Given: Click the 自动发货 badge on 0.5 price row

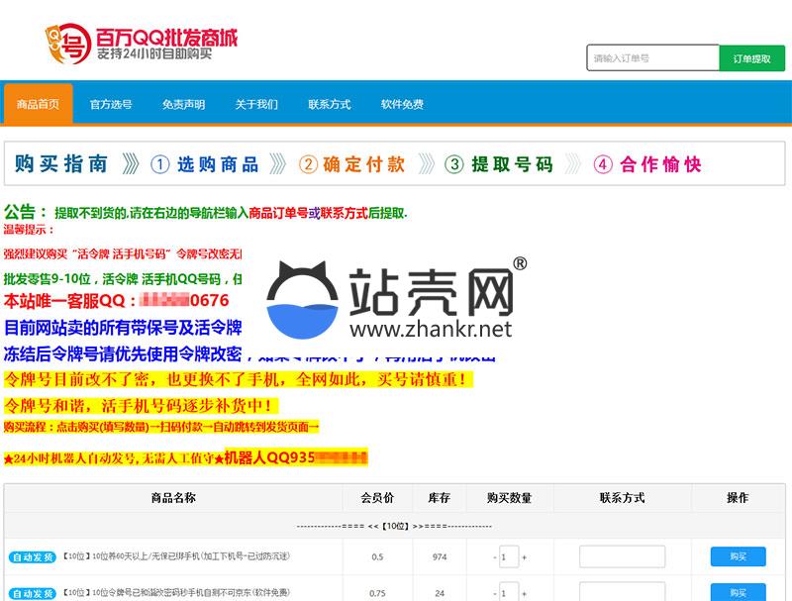Looking at the screenshot, I should (33, 557).
